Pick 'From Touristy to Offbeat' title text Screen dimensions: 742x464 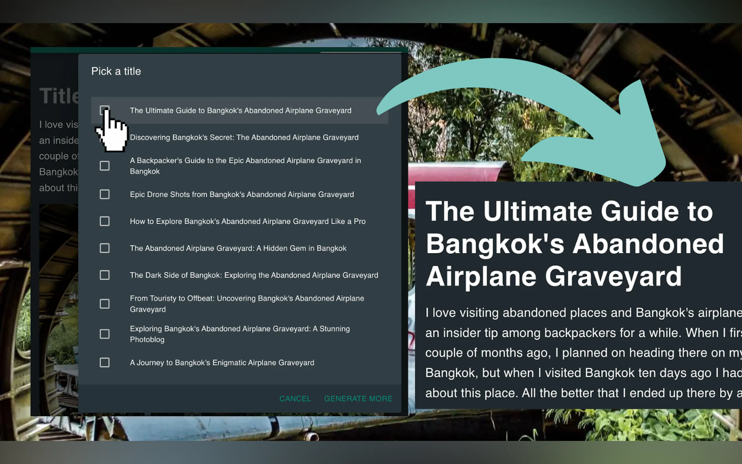click(247, 304)
